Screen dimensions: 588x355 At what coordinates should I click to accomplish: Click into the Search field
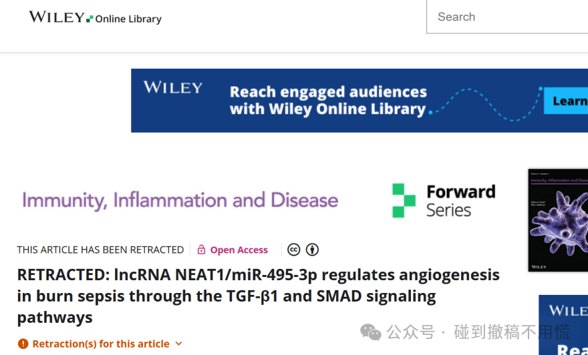(x=507, y=17)
